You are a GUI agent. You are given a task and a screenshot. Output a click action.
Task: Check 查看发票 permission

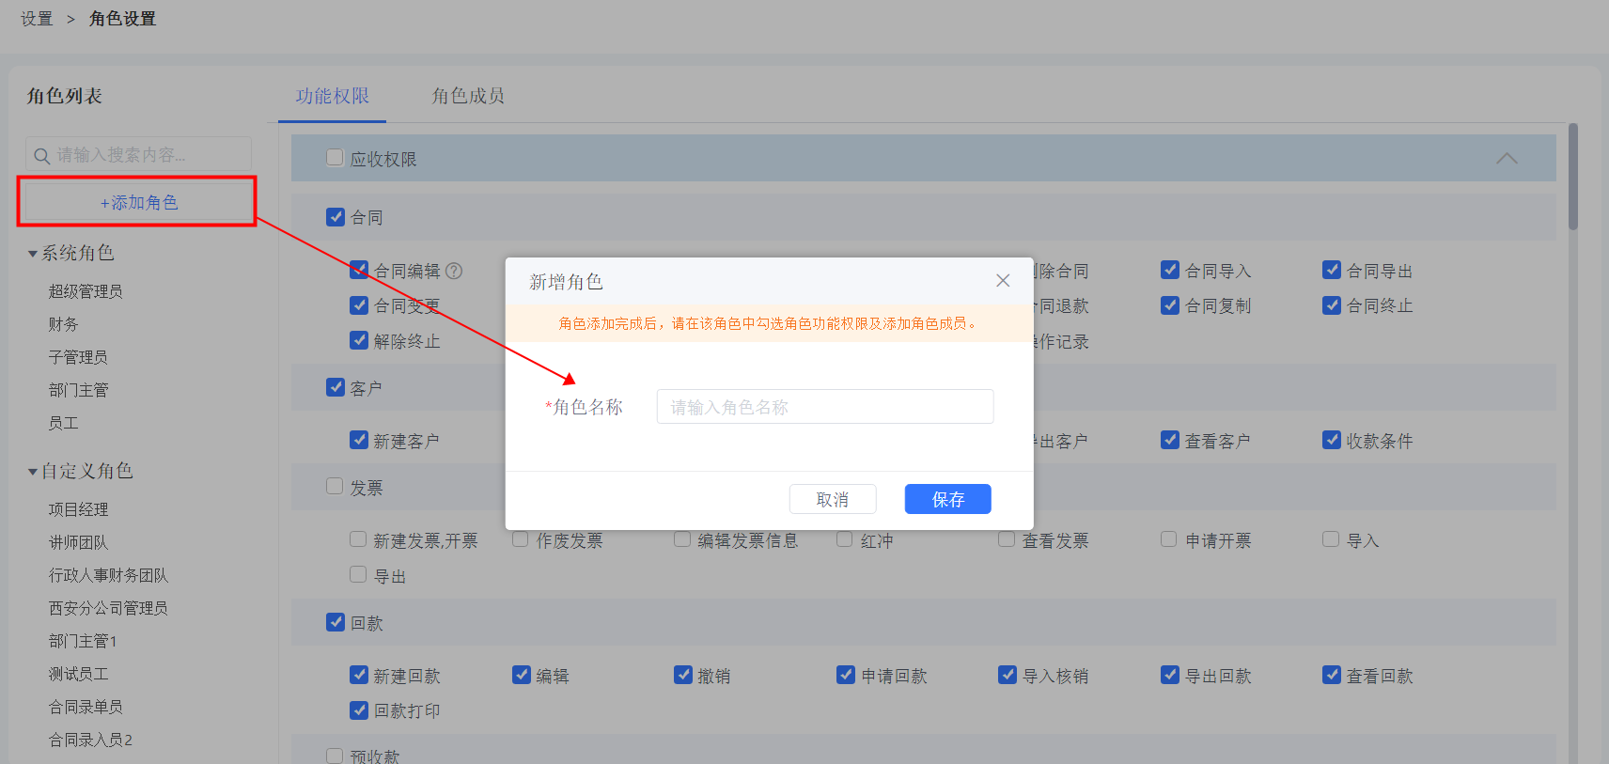click(x=1007, y=538)
